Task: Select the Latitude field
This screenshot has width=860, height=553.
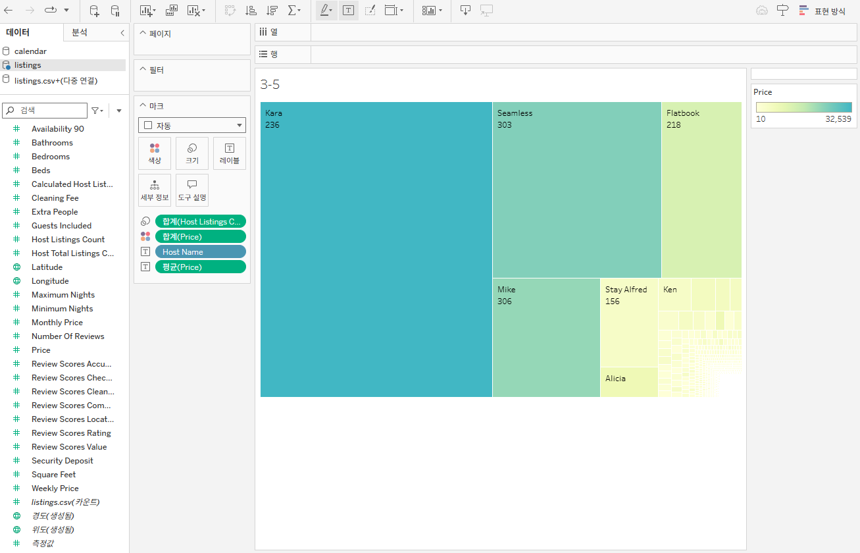Action: [47, 267]
